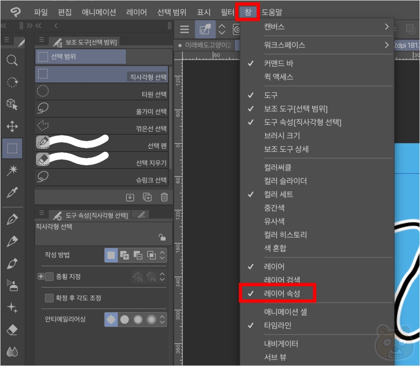
Task: Open the sub tool palette menu icon
Action: [x=41, y=39]
